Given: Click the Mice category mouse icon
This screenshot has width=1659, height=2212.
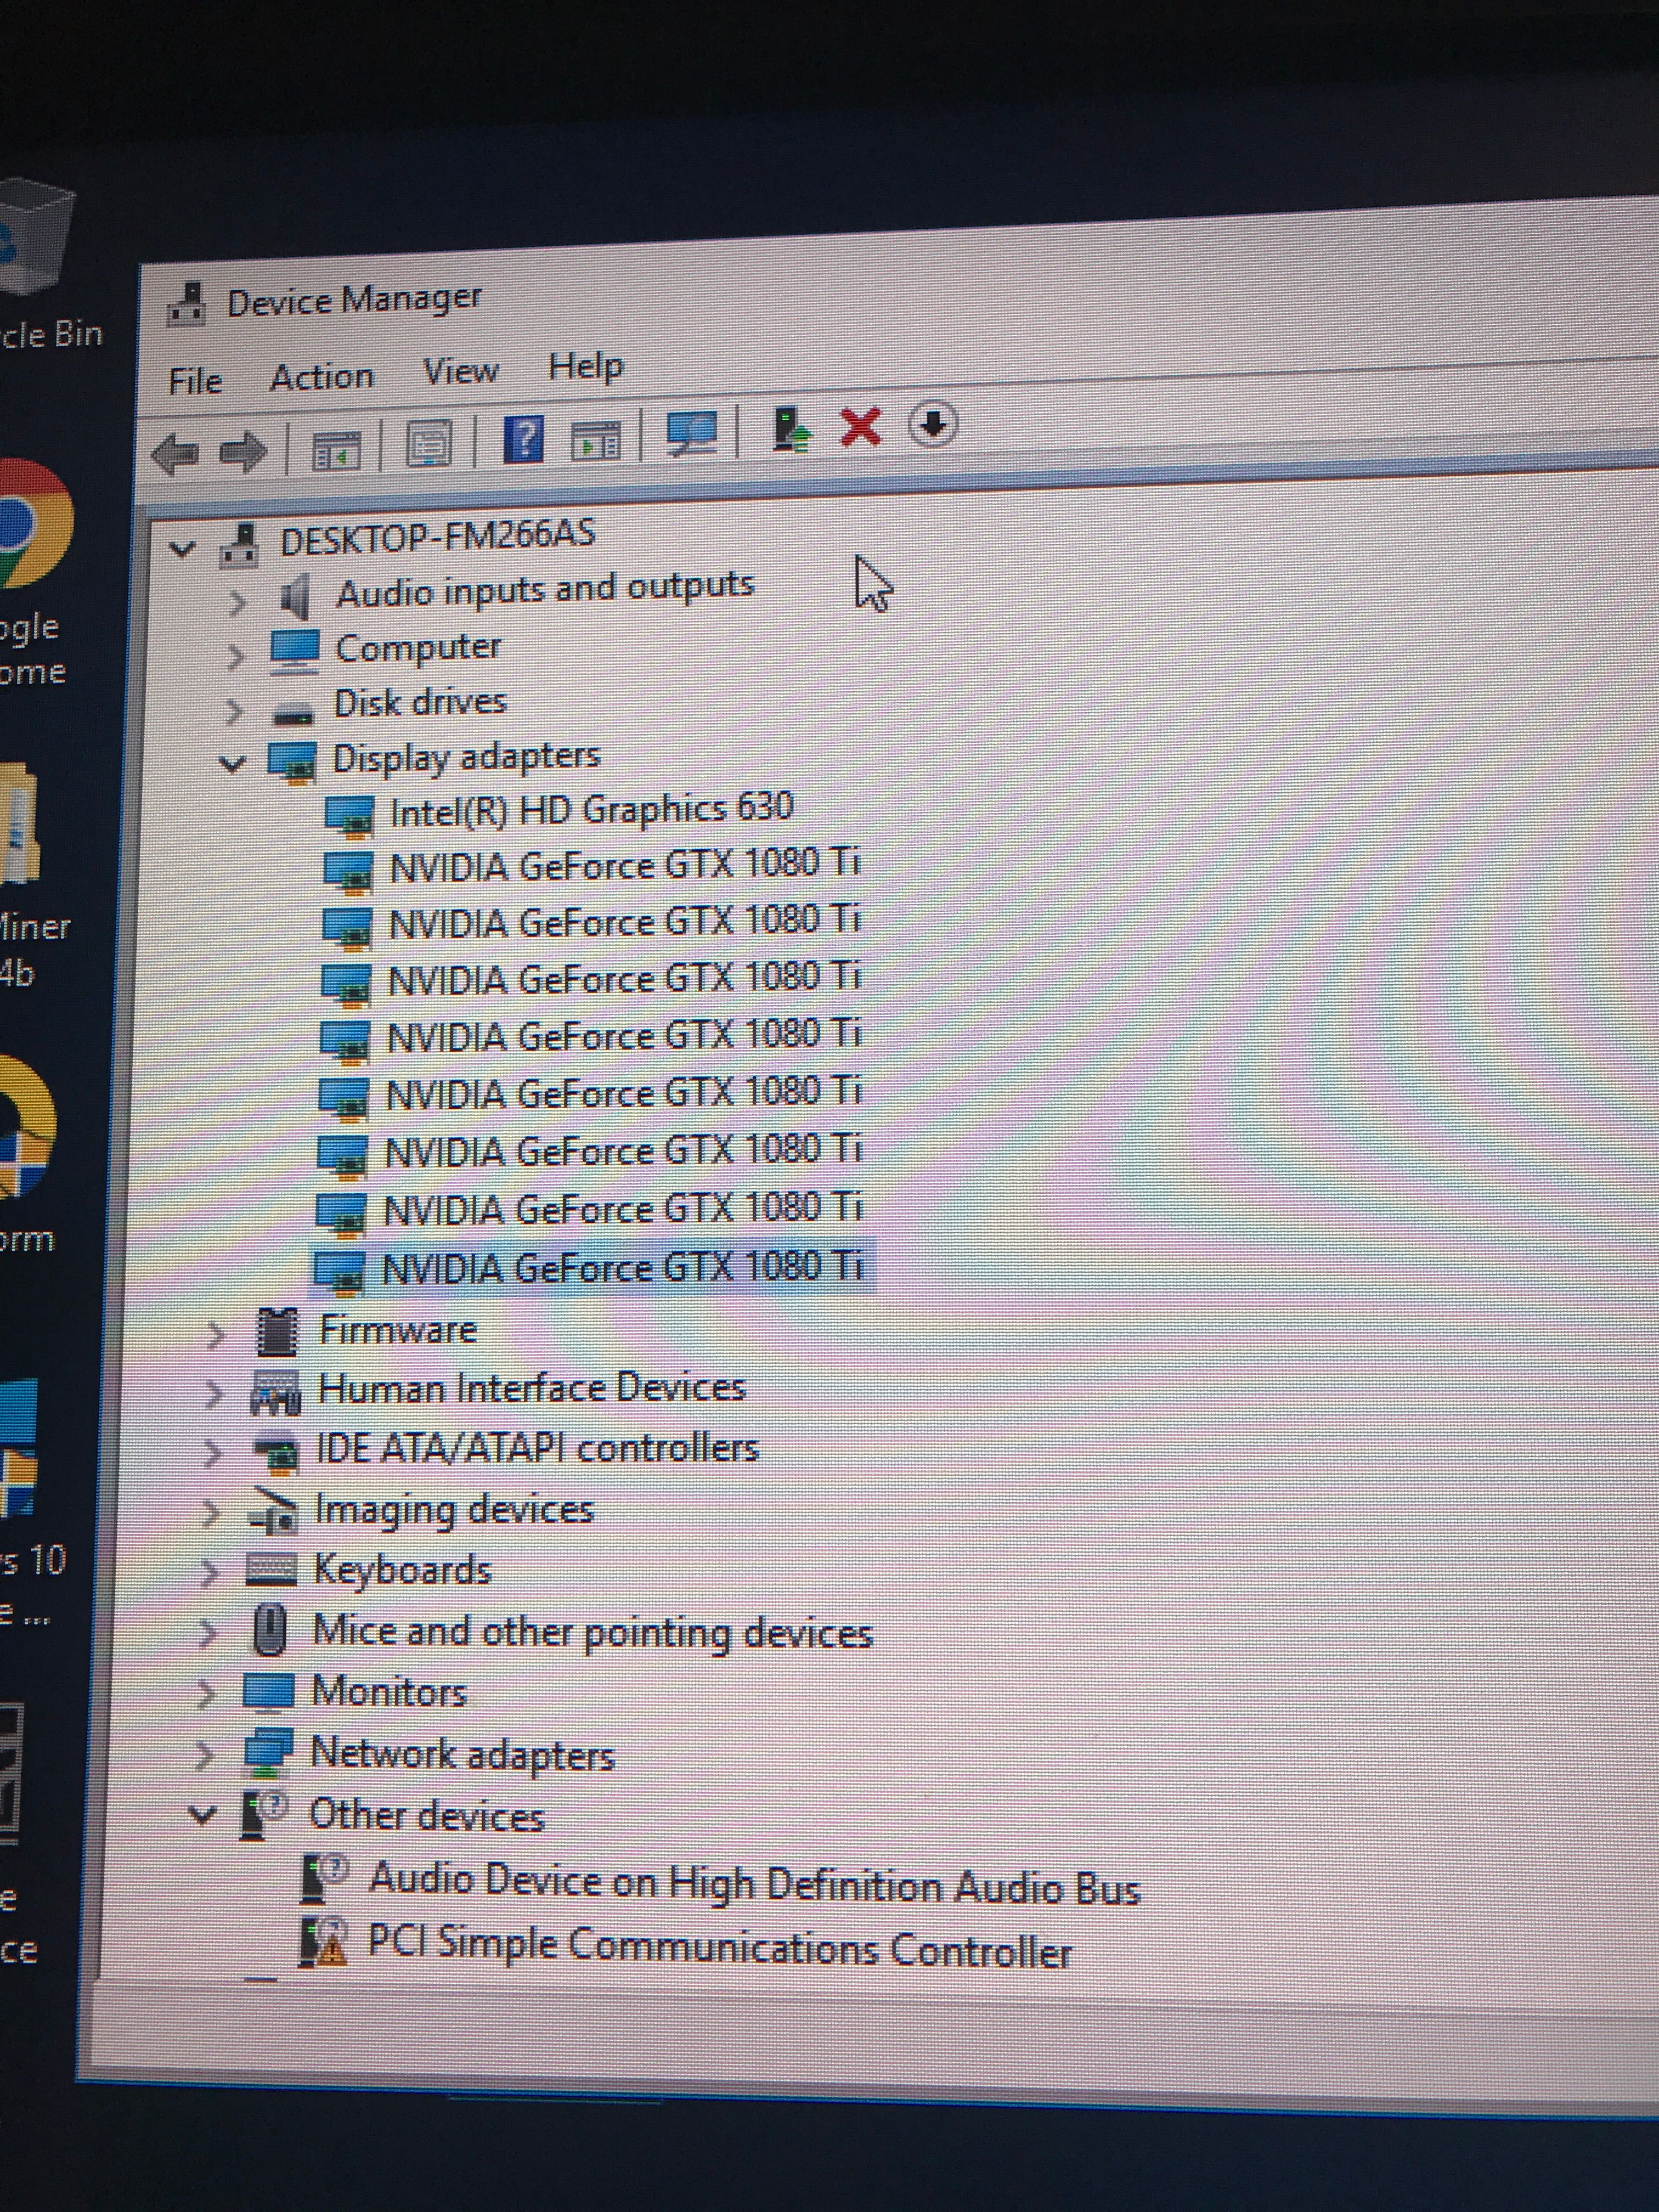Looking at the screenshot, I should tap(269, 1630).
